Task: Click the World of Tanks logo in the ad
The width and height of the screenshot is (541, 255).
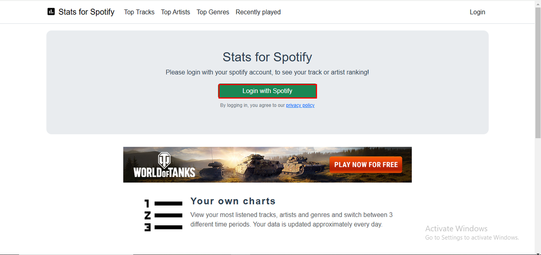Action: pos(164,165)
